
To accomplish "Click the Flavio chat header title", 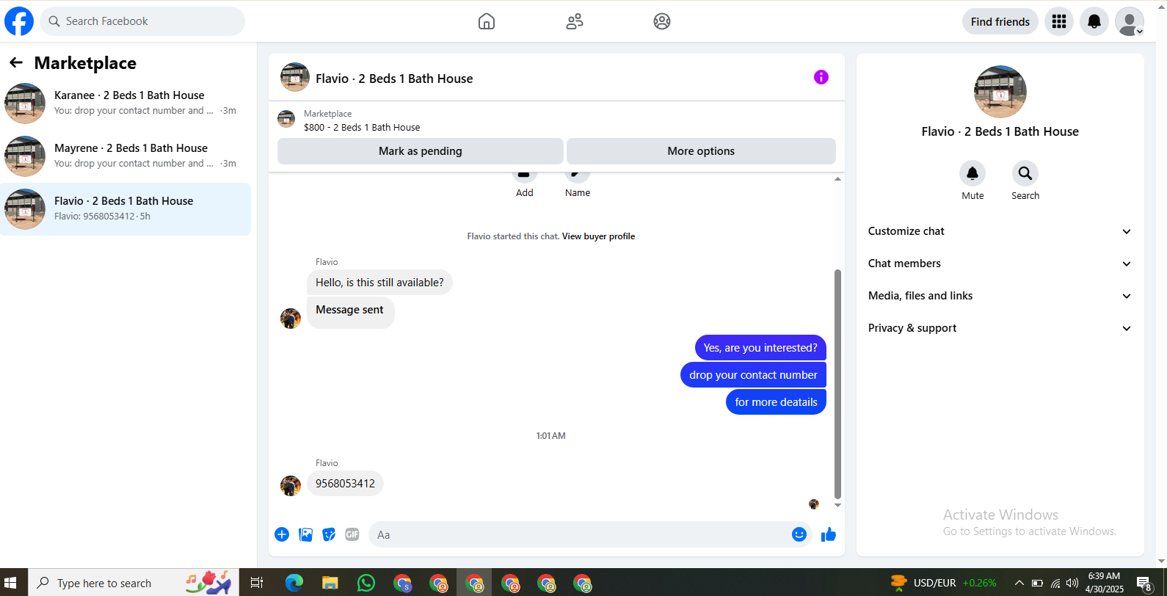I will (x=394, y=79).
